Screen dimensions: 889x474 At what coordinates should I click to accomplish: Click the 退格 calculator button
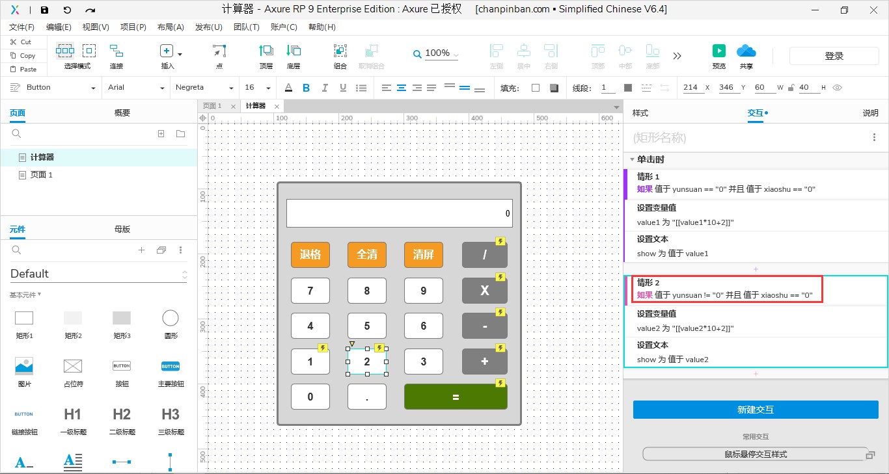coord(310,254)
